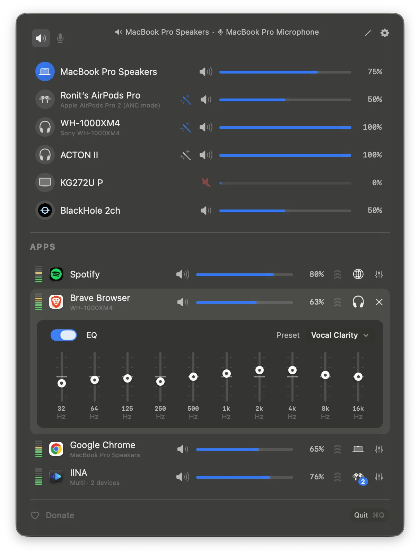
Task: Click the pencil edit icon
Action: coord(368,33)
